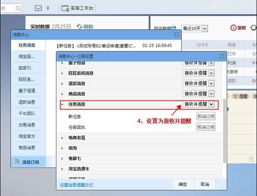Close the 消息中心 window
This screenshot has height=196, width=257.
176,34
